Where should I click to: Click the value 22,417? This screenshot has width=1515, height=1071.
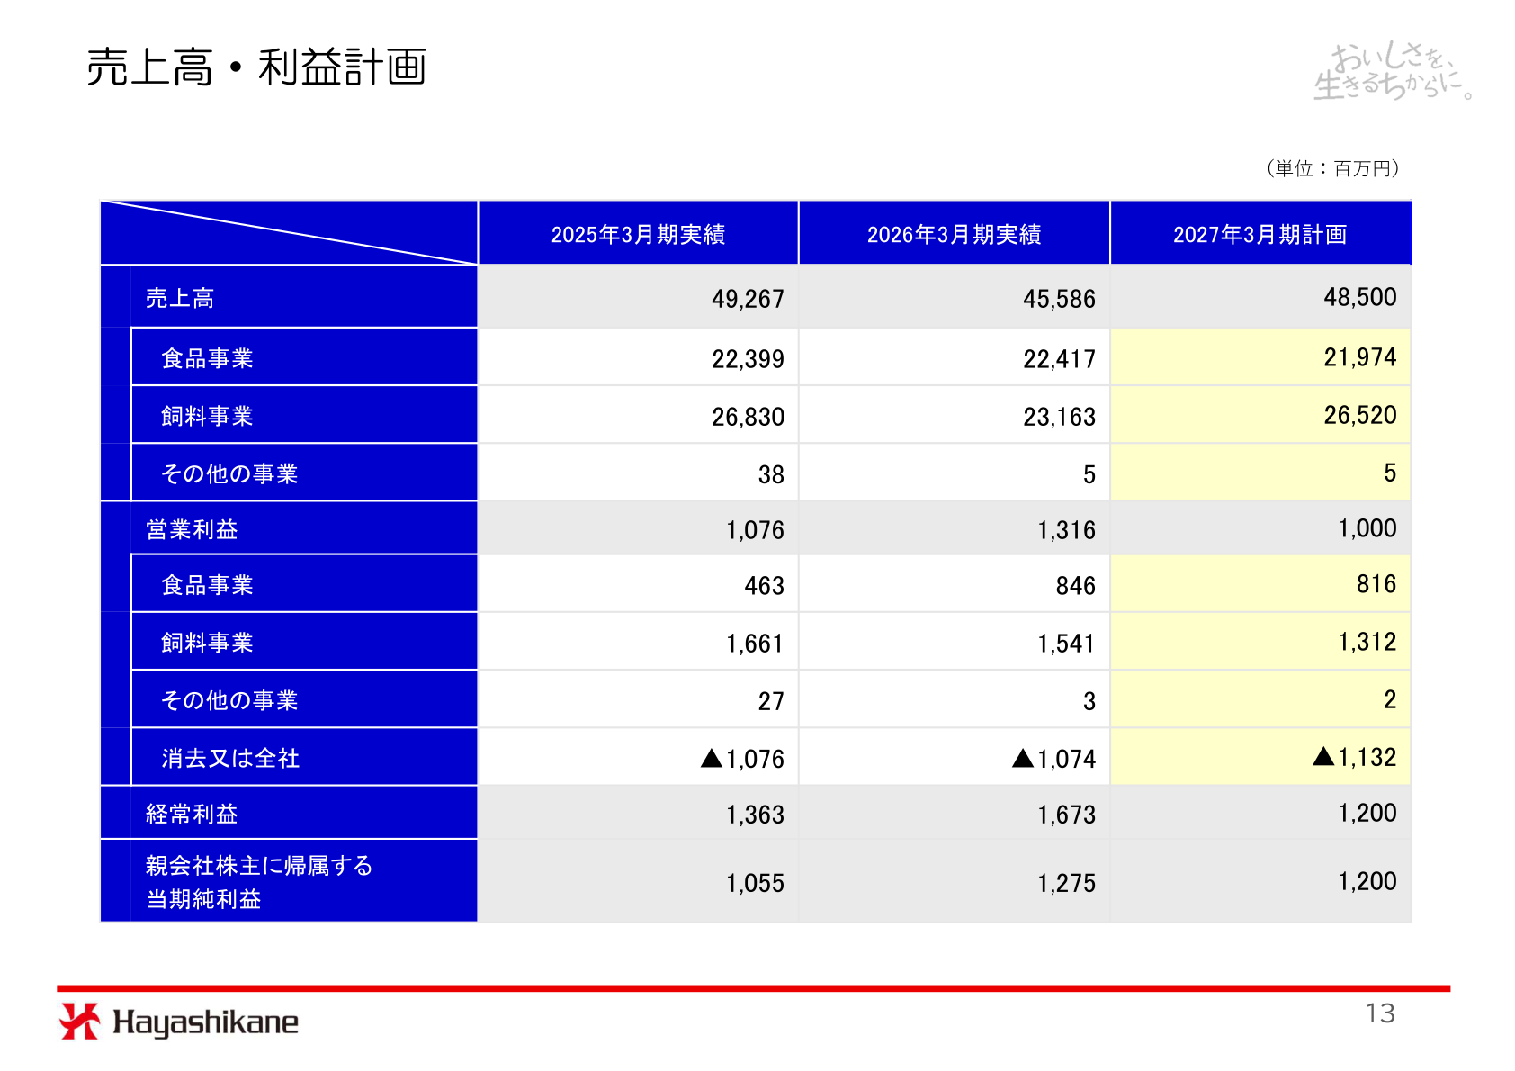1059,359
